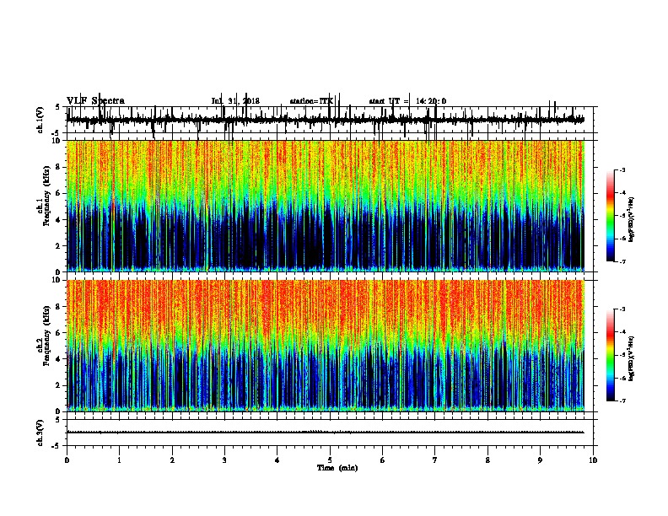Click the "VLF Spectra" title text
Screen dimensions: 668x516
click(95, 101)
